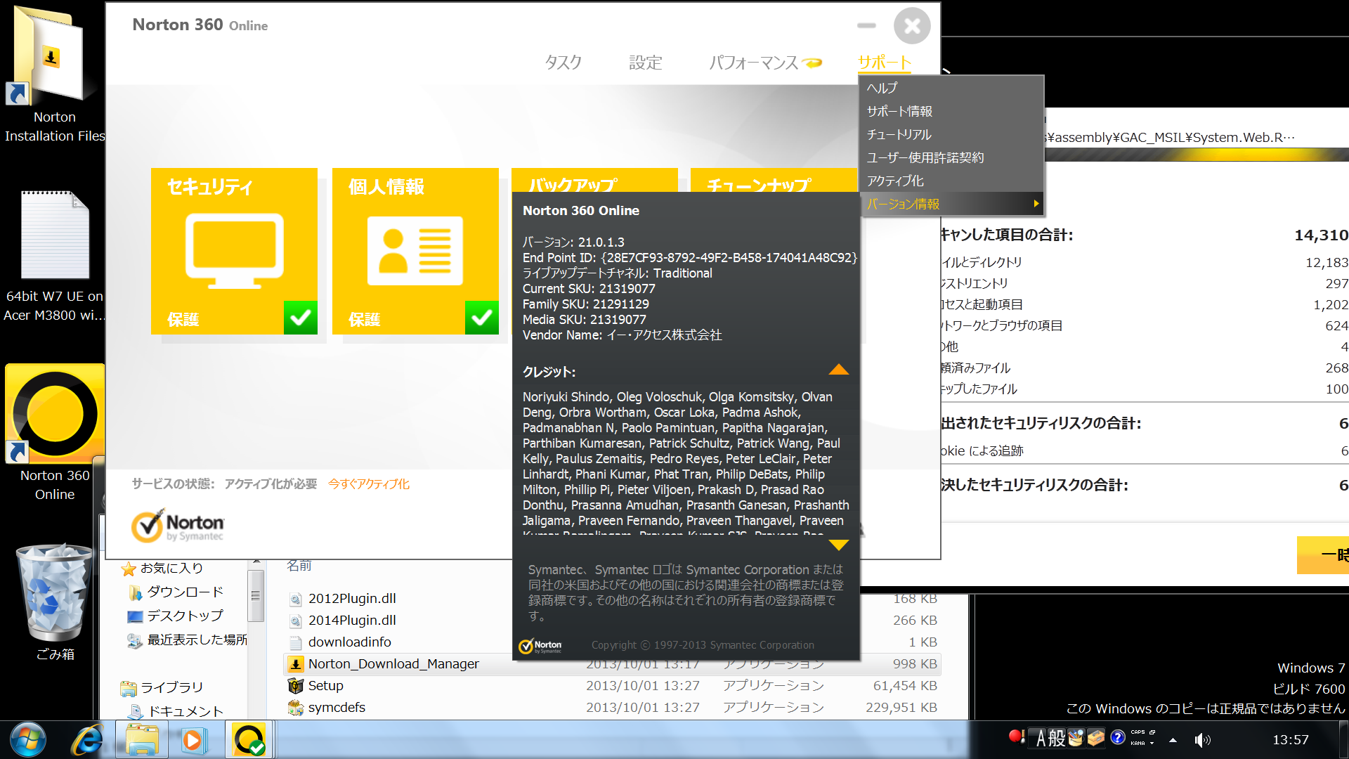Click Norton icon in the taskbar
The width and height of the screenshot is (1349, 759).
click(249, 740)
